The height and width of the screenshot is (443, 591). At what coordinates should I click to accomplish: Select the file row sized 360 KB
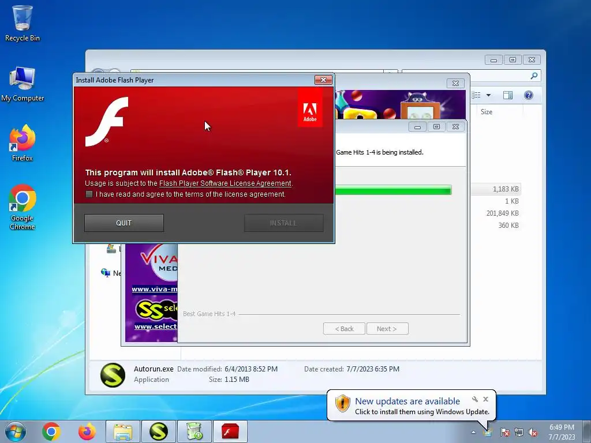(x=496, y=226)
